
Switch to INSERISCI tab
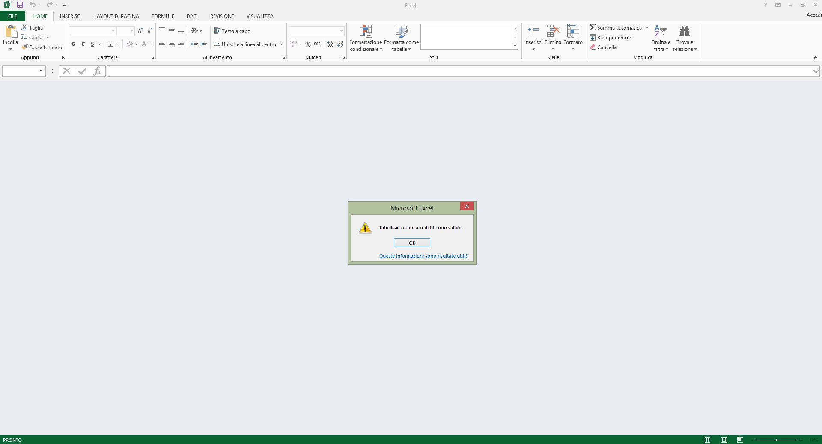(71, 16)
